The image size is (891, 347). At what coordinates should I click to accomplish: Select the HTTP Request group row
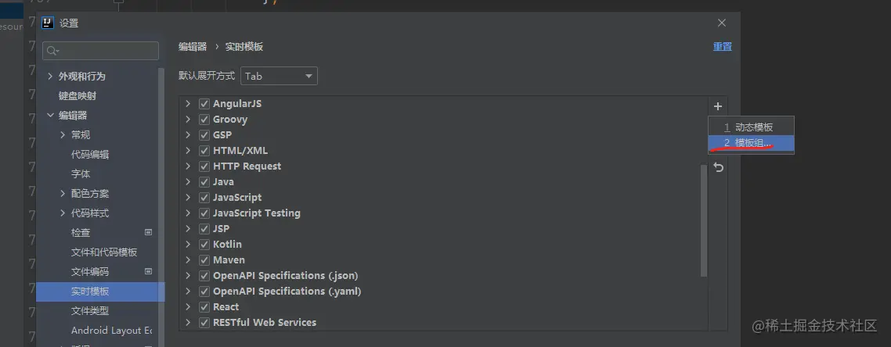pyautogui.click(x=443, y=166)
